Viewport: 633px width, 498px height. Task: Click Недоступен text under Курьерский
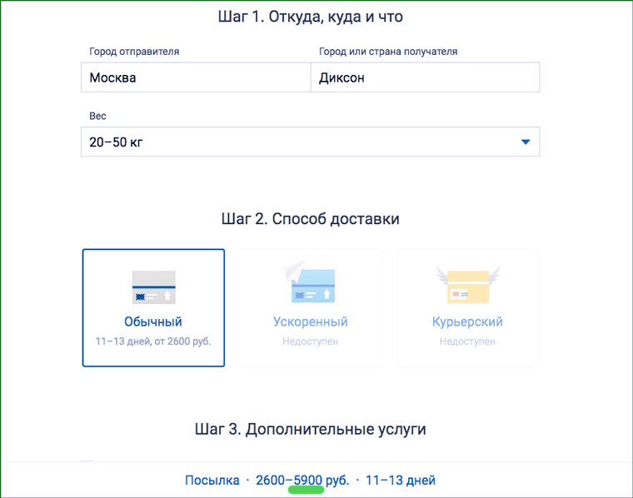coord(467,341)
